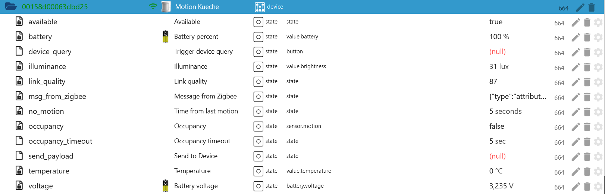The width and height of the screenshot is (605, 194).
Task: Delete the illuminance state via trash icon
Action: pyautogui.click(x=587, y=67)
